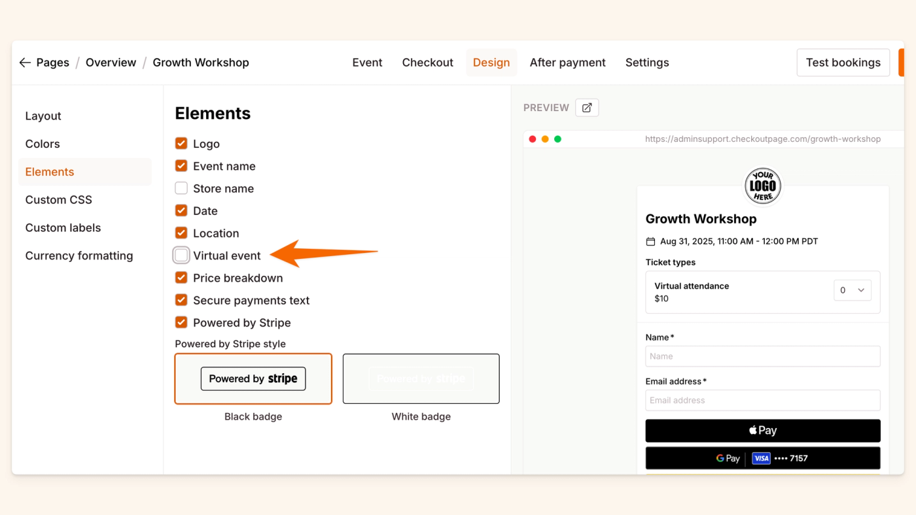Click the calendar icon beside the event date

tap(650, 242)
